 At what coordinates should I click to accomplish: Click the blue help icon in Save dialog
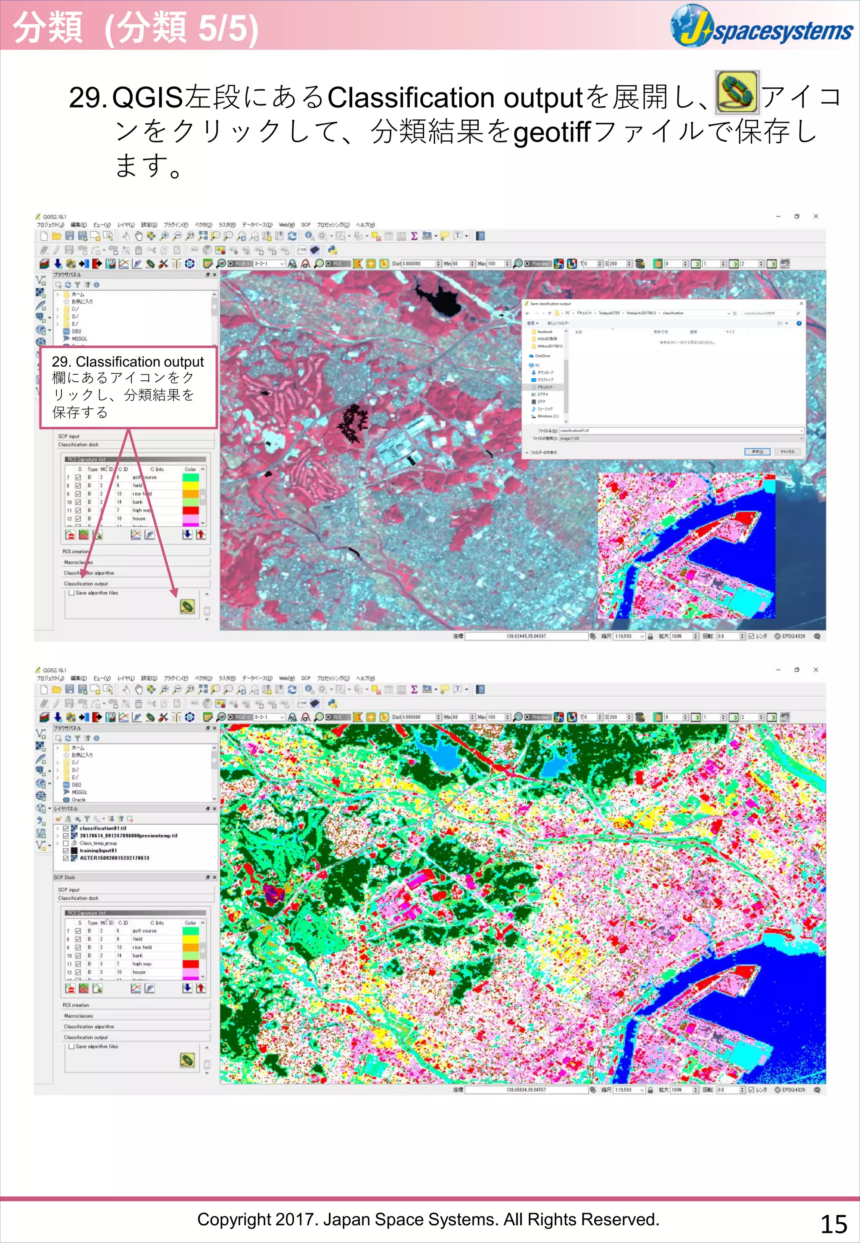(x=799, y=323)
